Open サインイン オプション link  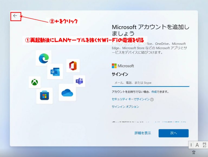125,106
